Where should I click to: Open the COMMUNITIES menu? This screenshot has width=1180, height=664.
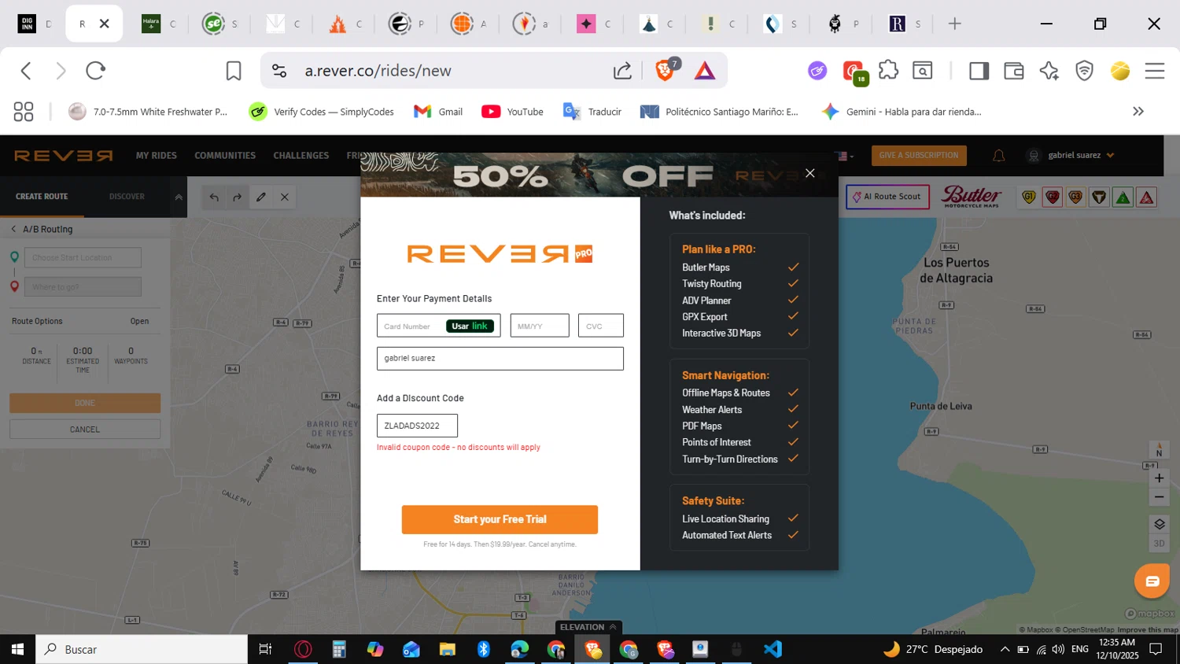coord(225,156)
